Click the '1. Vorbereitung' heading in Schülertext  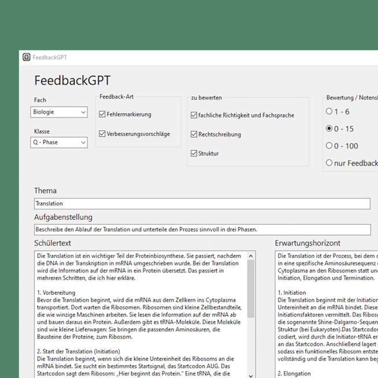coord(56,292)
